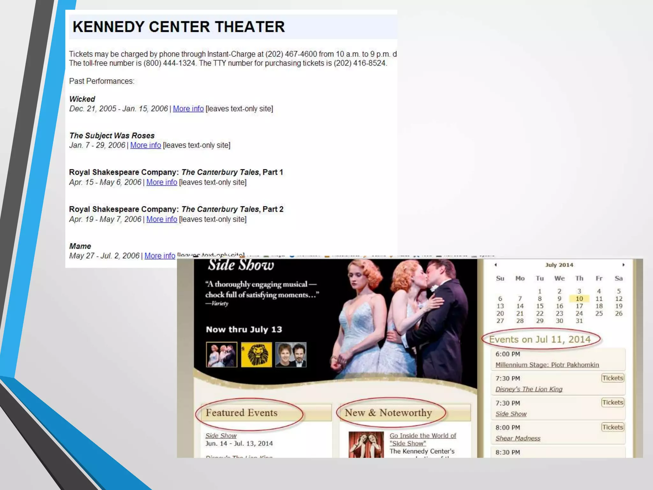Click Tickets button for Shear Madness
This screenshot has width=653, height=490.
[x=613, y=427]
